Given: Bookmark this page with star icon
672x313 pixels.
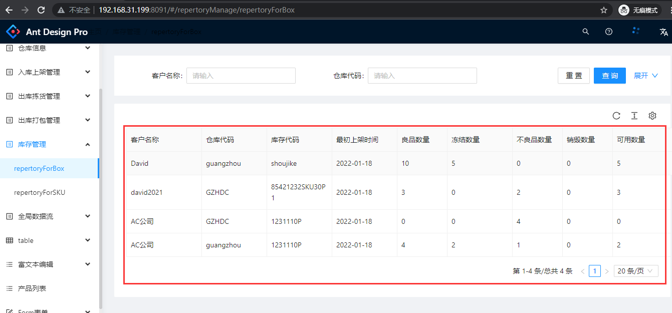Looking at the screenshot, I should (x=604, y=10).
